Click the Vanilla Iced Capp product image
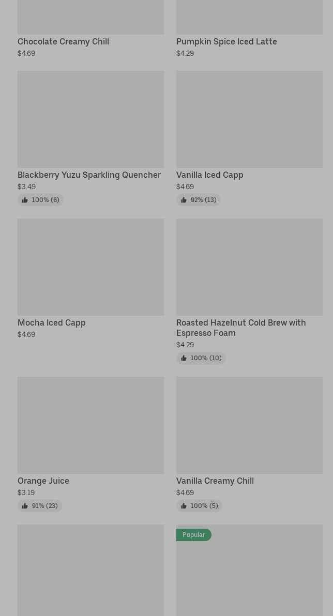Viewport: 333px width, 616px height. point(249,119)
